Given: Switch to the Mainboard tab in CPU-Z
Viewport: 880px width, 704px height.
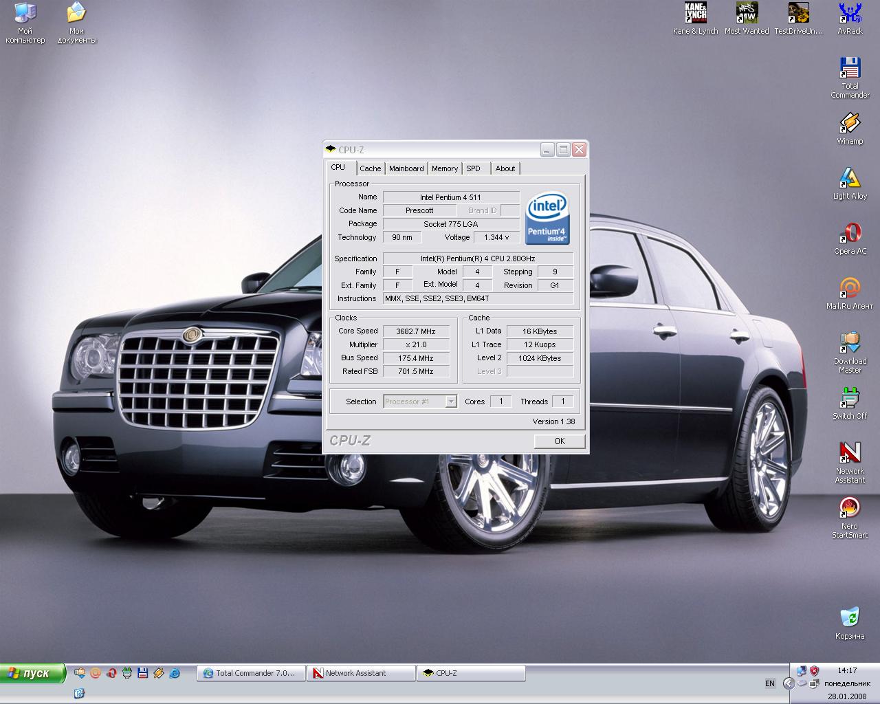Looking at the screenshot, I should click(406, 168).
